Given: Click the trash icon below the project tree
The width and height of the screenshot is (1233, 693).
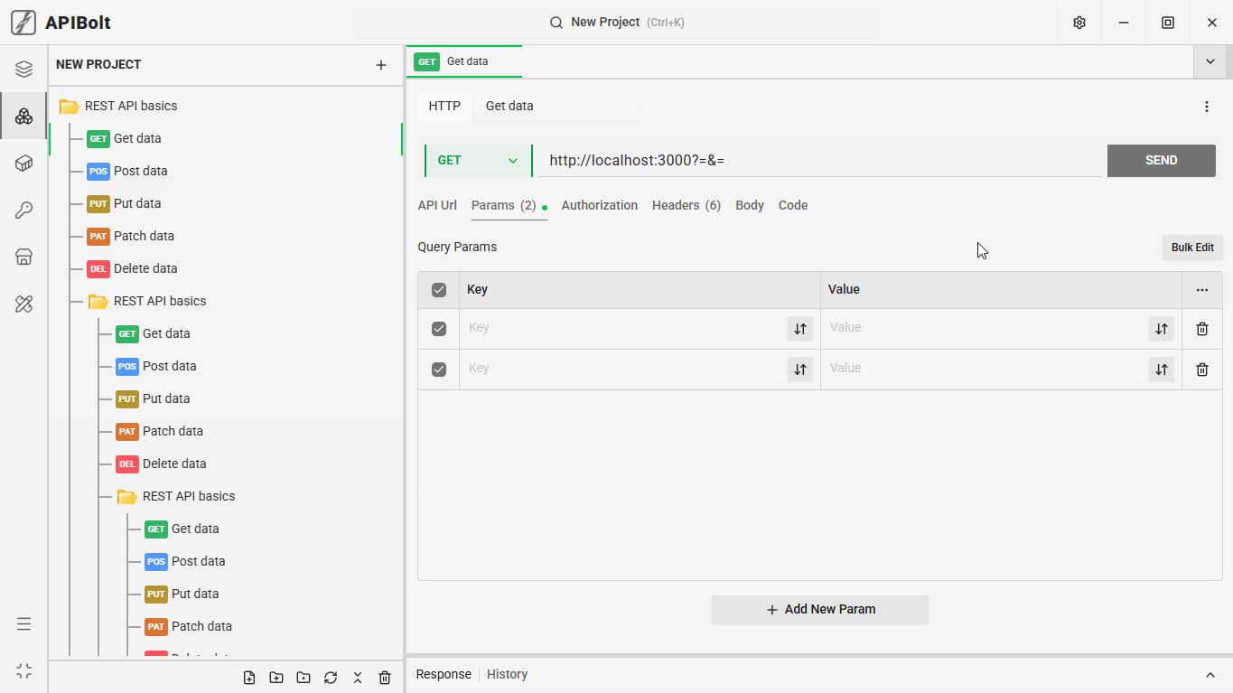Looking at the screenshot, I should click(x=385, y=678).
